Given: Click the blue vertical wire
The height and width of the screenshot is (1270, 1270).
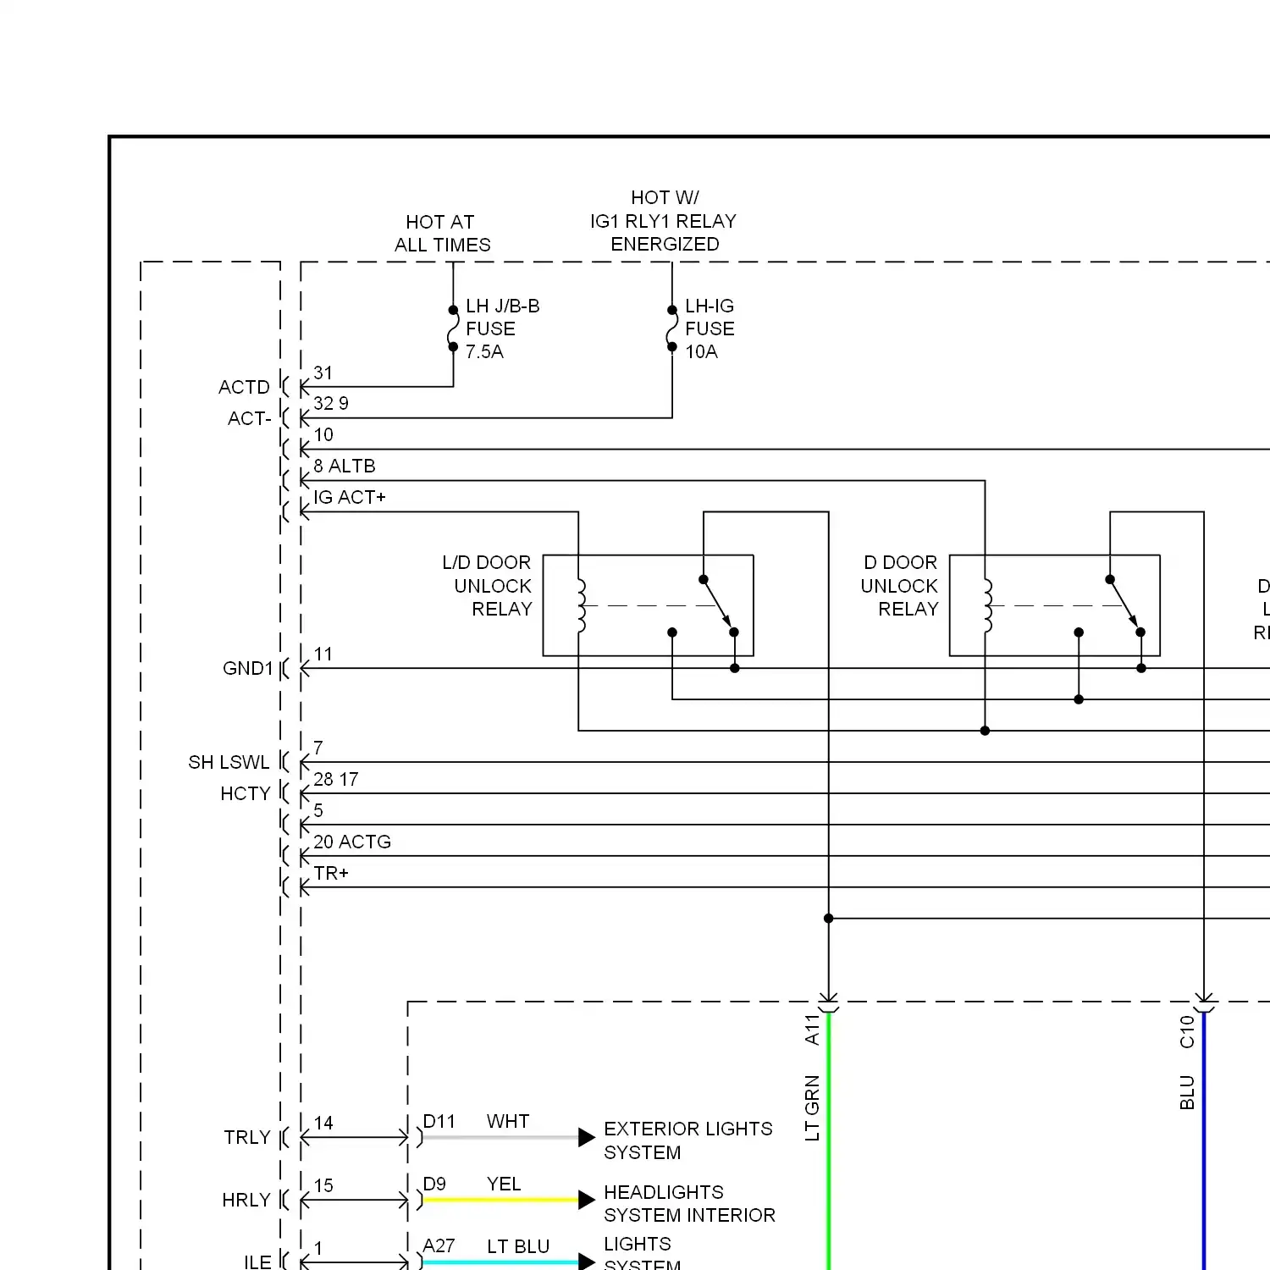Looking at the screenshot, I should (1203, 1140).
